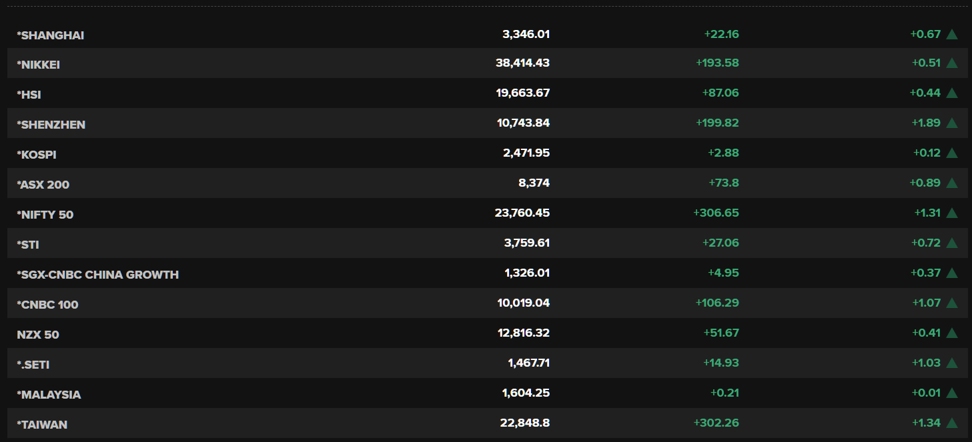
Task: Click the up arrow icon in SHENZHEN row
Action: coord(952,123)
